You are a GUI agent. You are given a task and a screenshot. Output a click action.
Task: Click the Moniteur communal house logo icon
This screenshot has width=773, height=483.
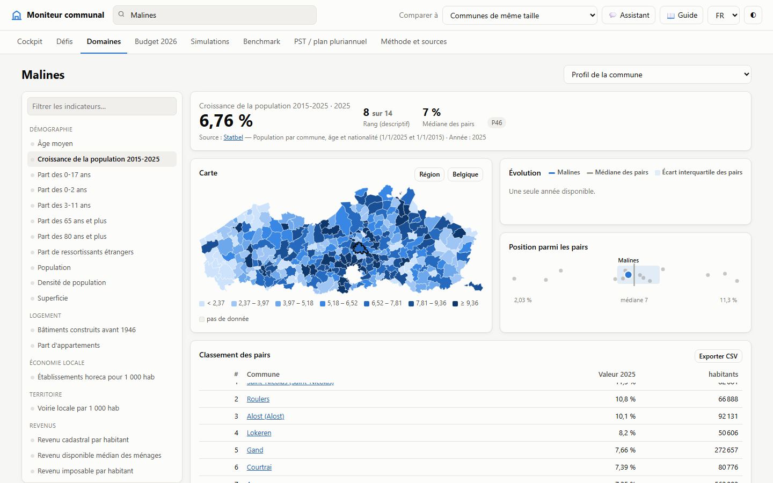pos(17,15)
